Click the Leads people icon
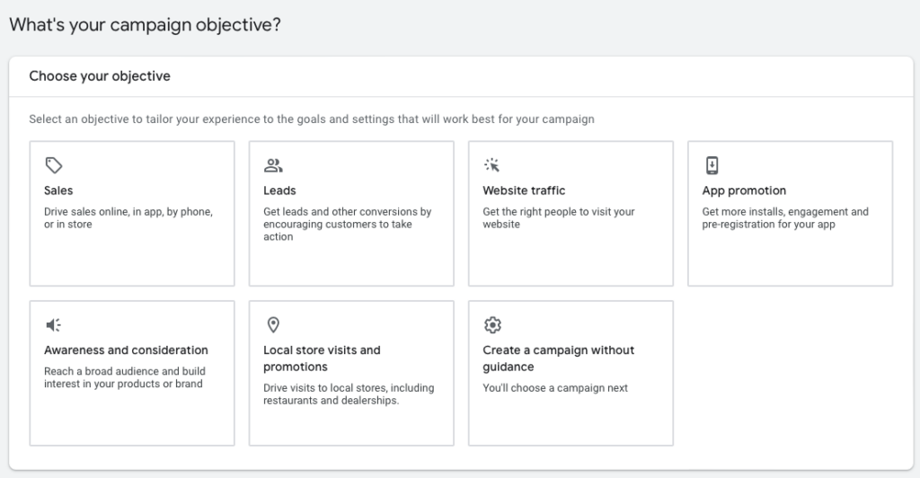The width and height of the screenshot is (920, 478). coord(273,165)
